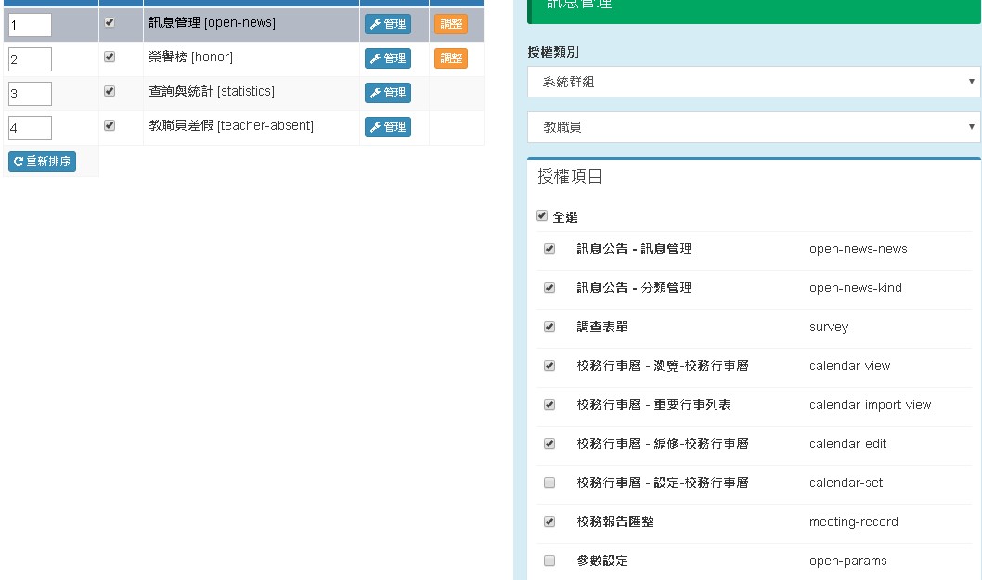The image size is (982, 580).
Task: Open the 教職員 group dropdown
Action: pyautogui.click(x=754, y=127)
